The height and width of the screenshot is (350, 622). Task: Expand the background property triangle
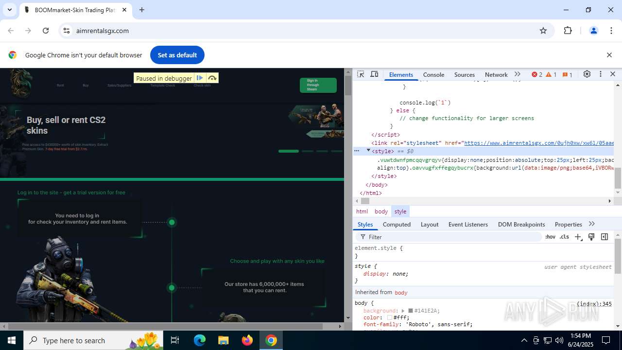(403, 311)
